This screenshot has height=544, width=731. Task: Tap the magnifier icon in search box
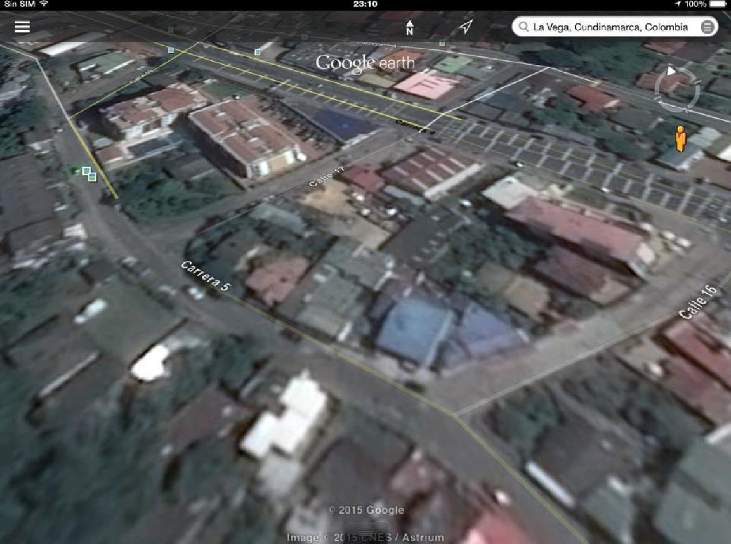[524, 27]
